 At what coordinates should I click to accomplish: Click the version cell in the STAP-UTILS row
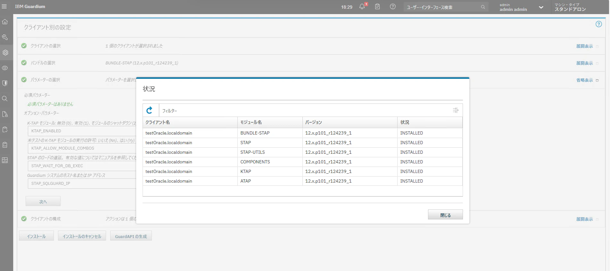(x=350, y=152)
